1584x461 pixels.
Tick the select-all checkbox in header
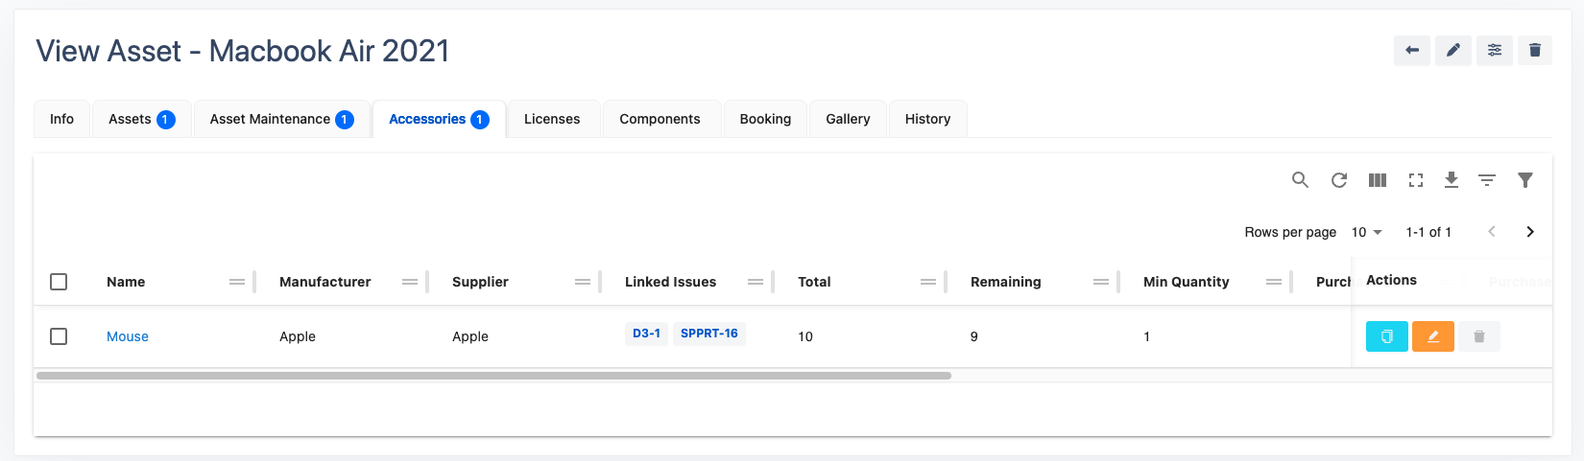[x=59, y=282]
